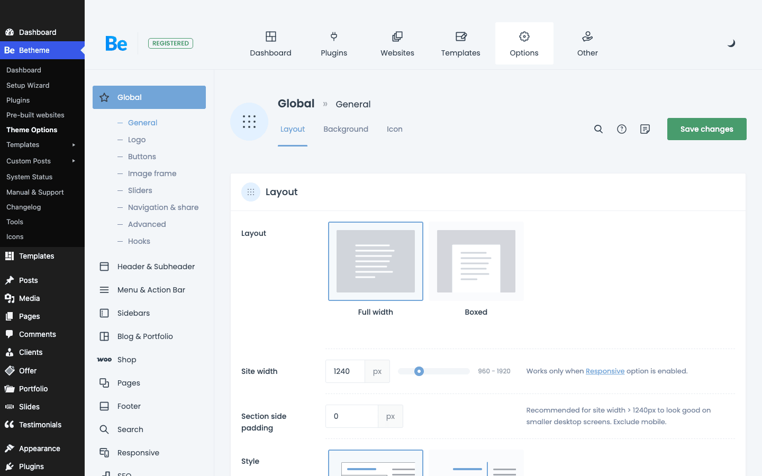This screenshot has height=476, width=762.
Task: Open the search icon near Save changes
Action: coord(598,129)
